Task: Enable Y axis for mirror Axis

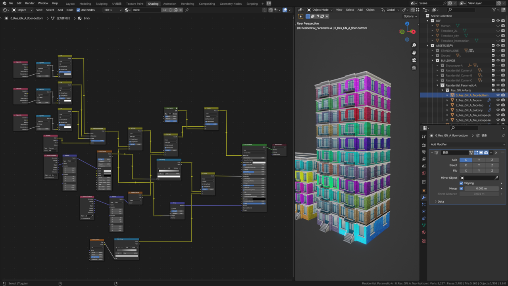Action: (x=479, y=160)
